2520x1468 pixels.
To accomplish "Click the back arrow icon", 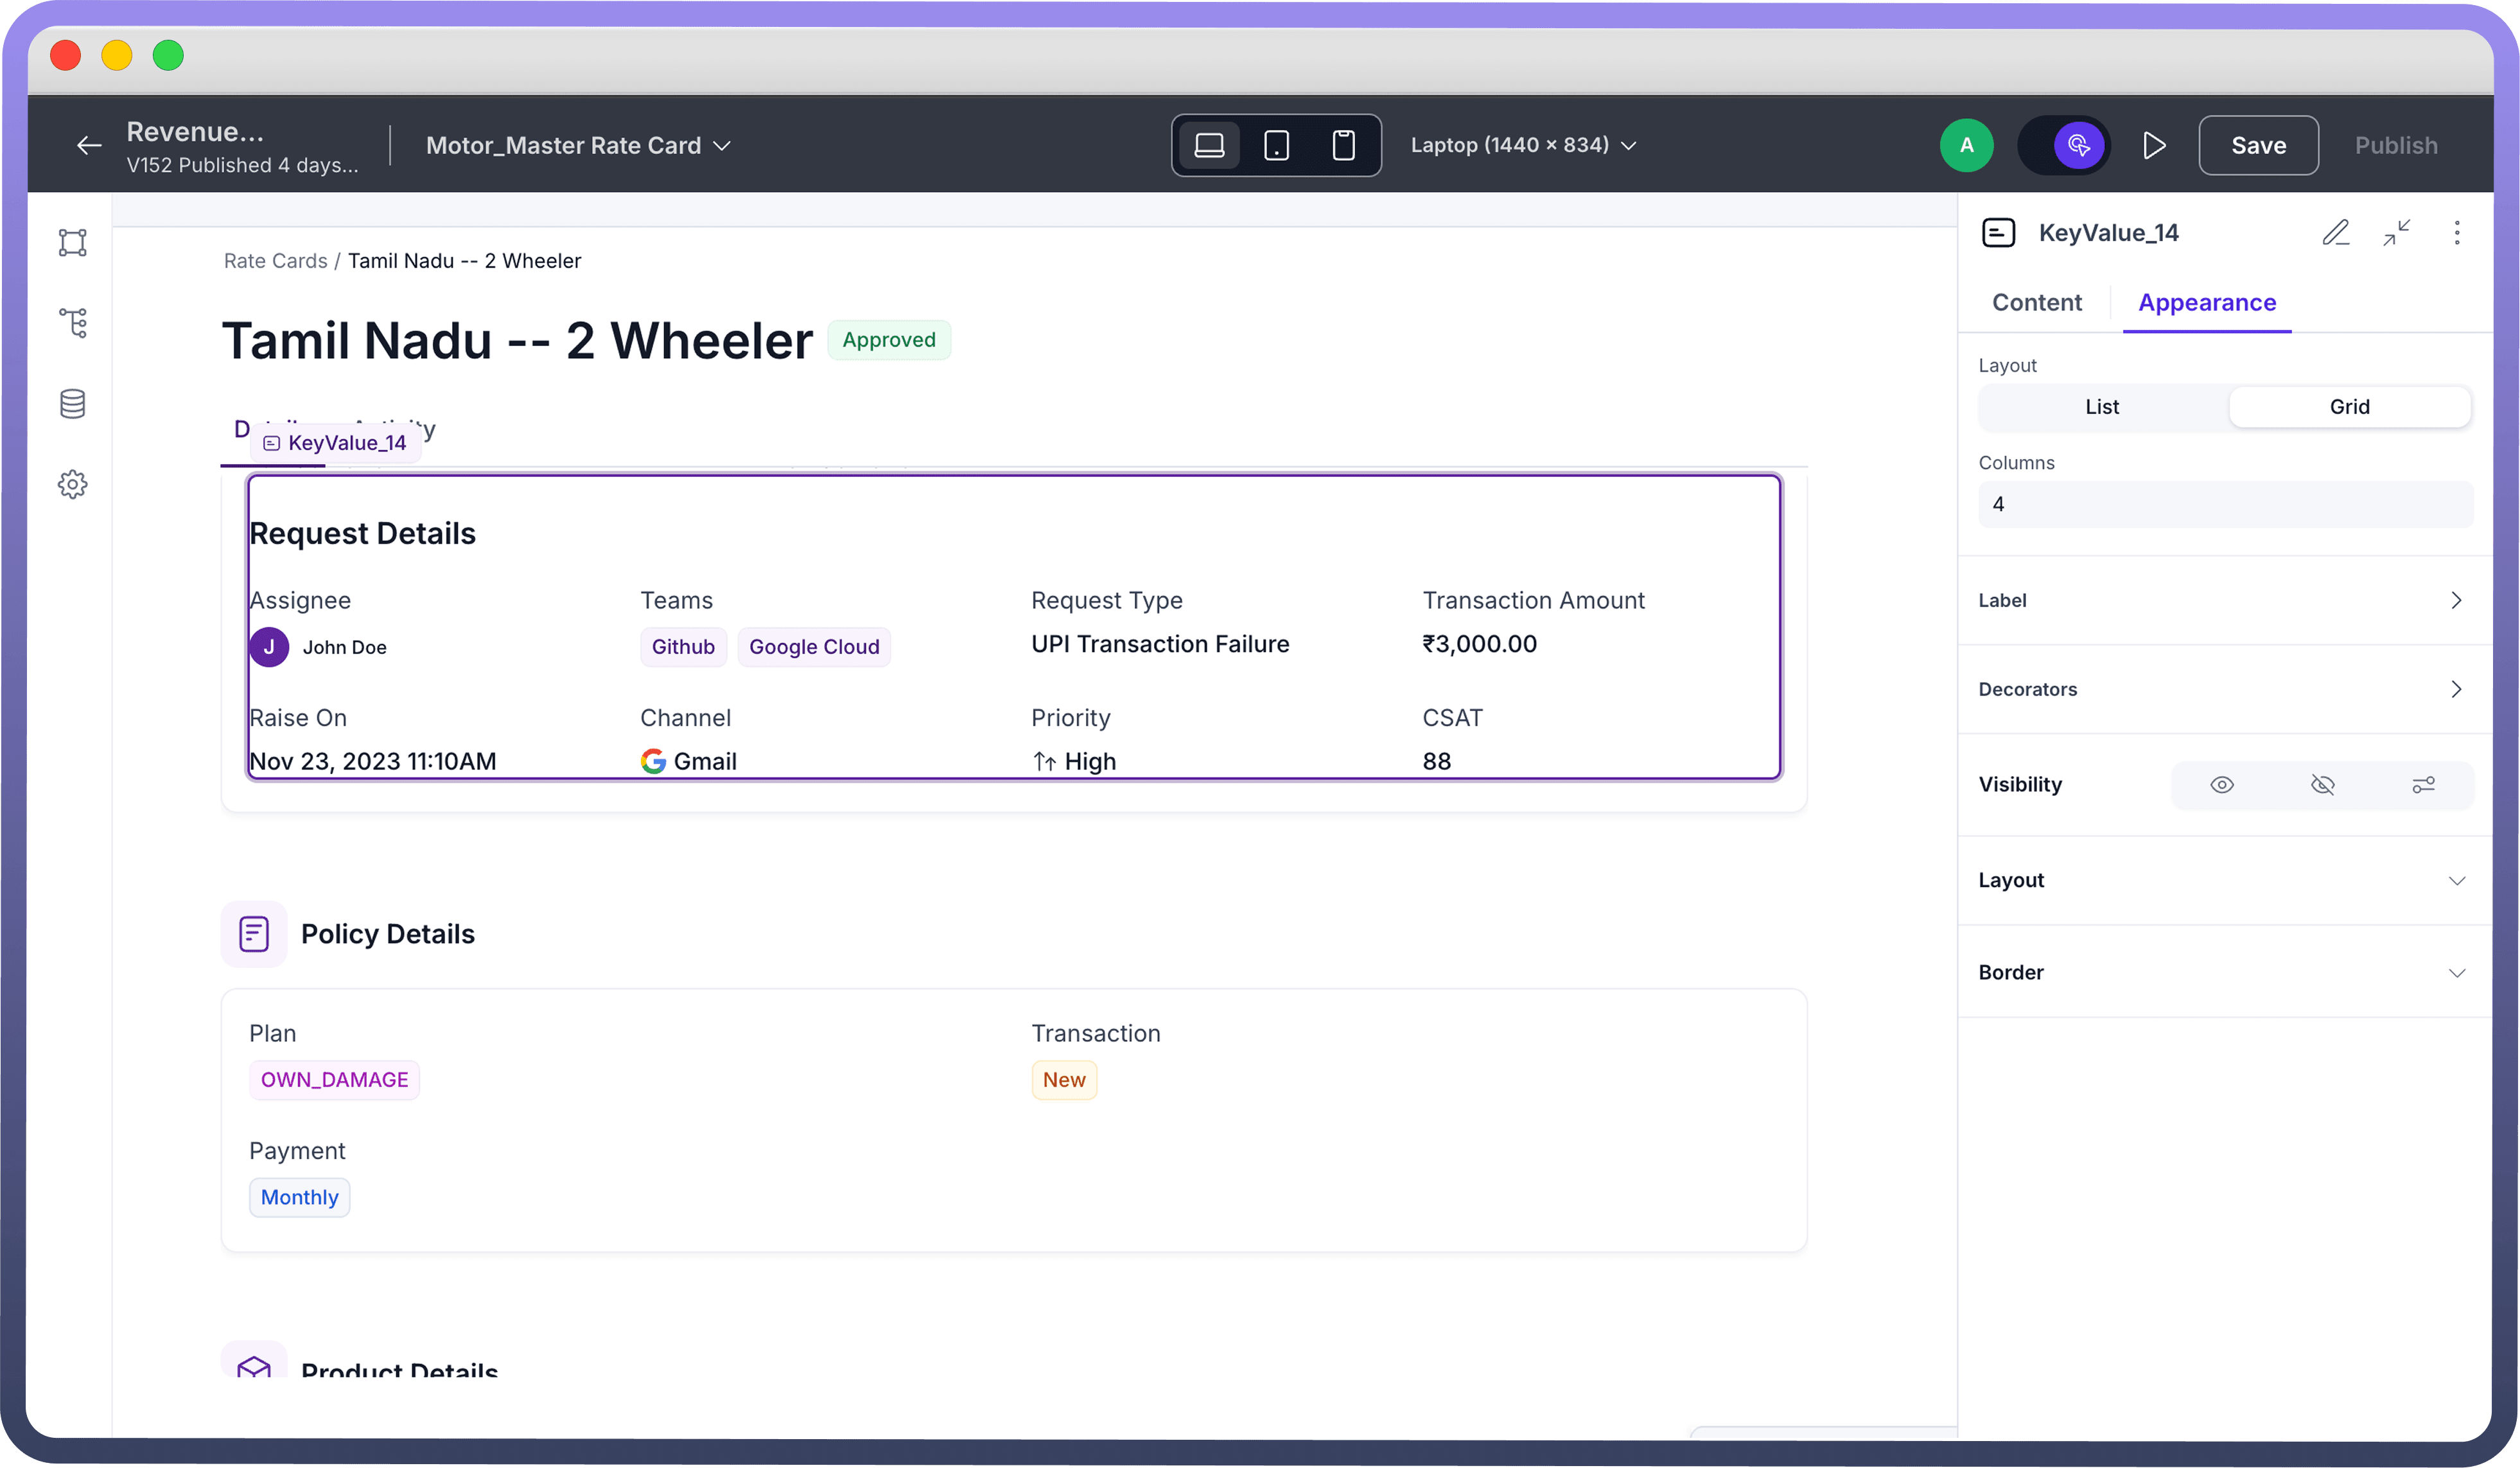I will click(x=89, y=146).
